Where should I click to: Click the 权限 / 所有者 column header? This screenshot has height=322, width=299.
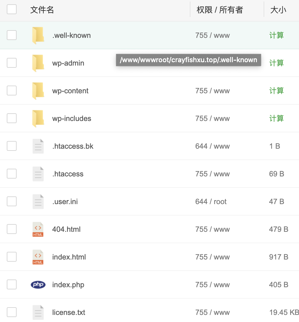(220, 10)
